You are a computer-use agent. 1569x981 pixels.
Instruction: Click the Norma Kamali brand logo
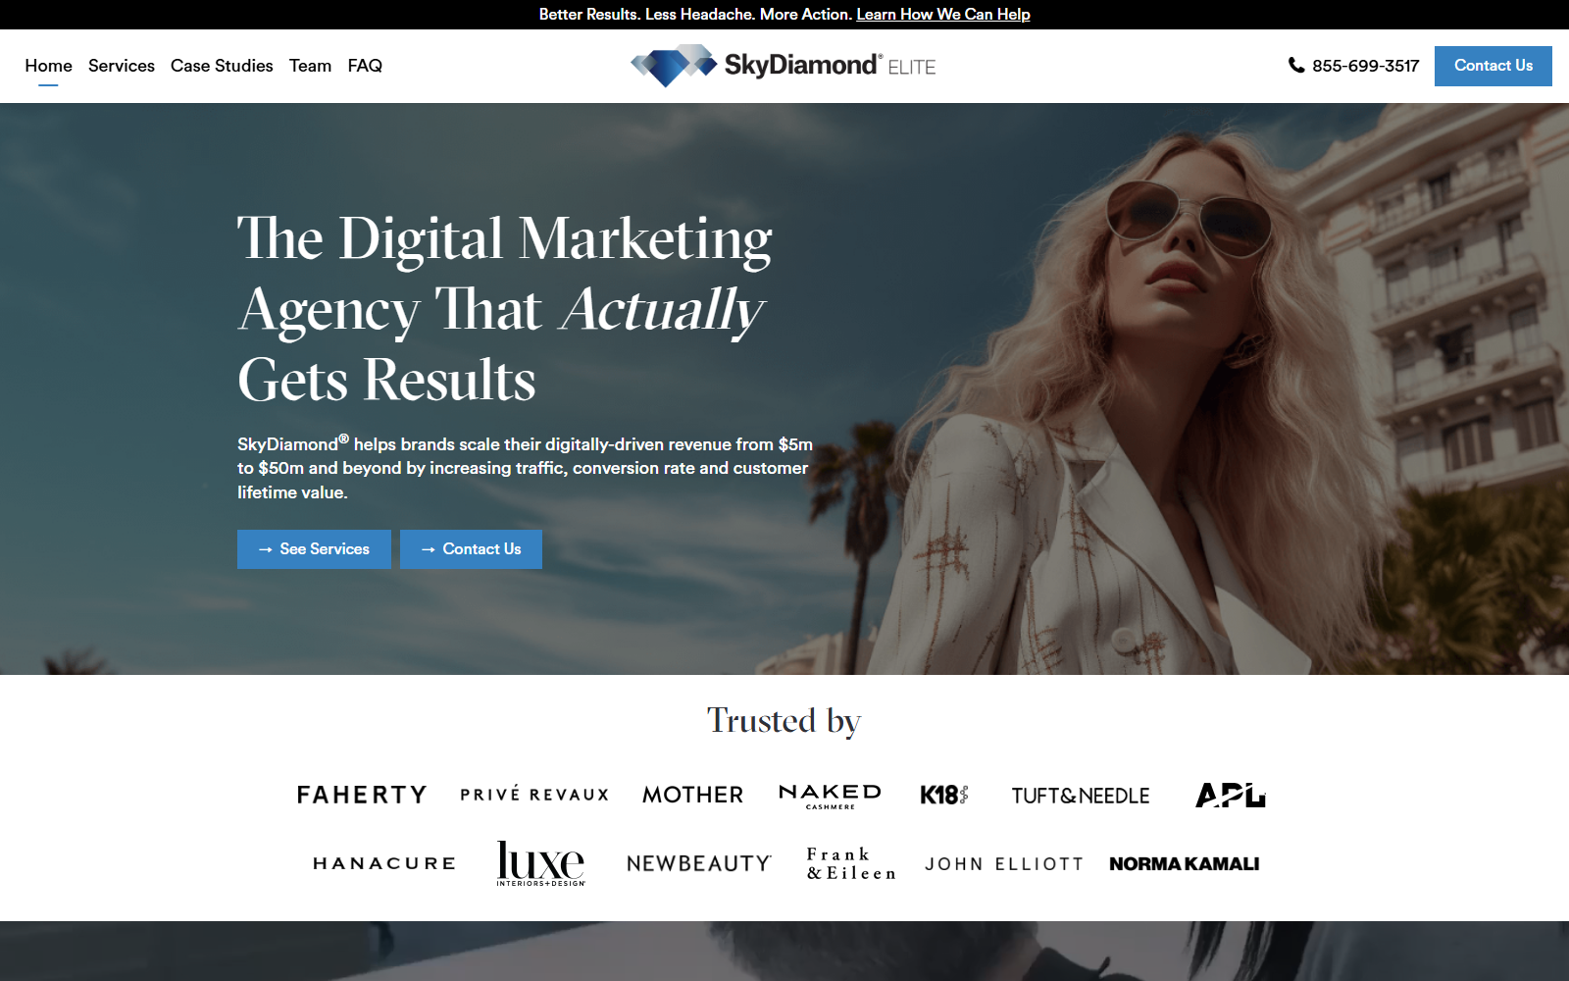click(x=1185, y=864)
